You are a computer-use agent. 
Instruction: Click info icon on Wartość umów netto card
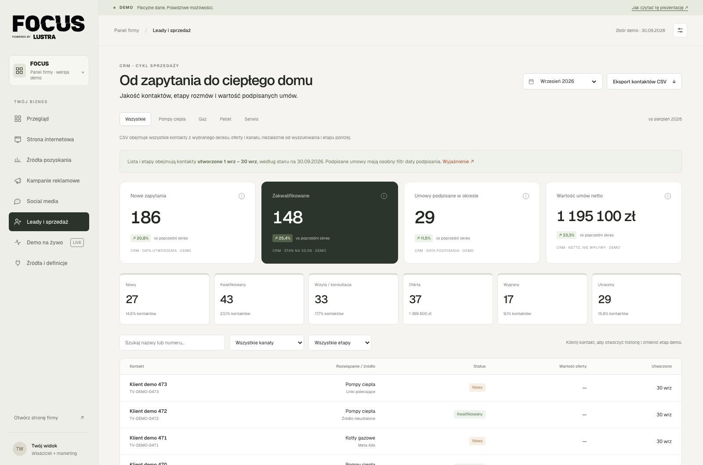[668, 196]
